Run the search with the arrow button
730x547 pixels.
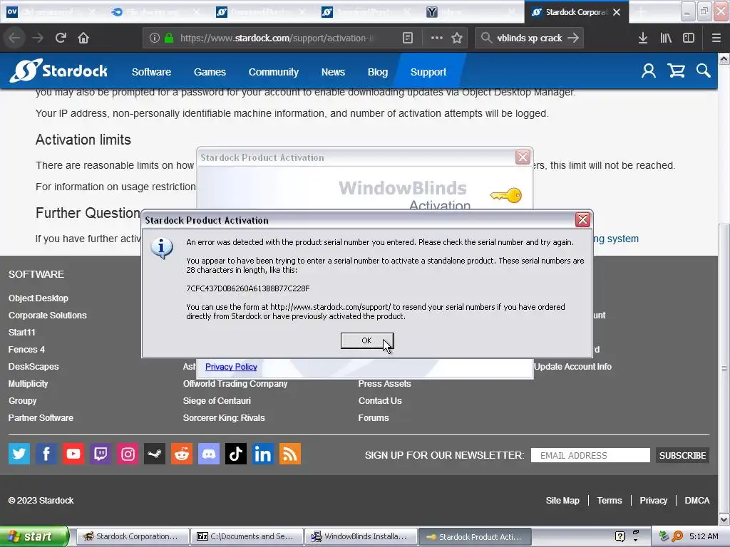pos(574,38)
